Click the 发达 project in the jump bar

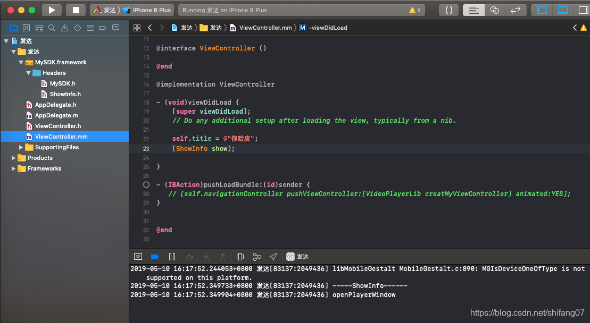tap(182, 28)
